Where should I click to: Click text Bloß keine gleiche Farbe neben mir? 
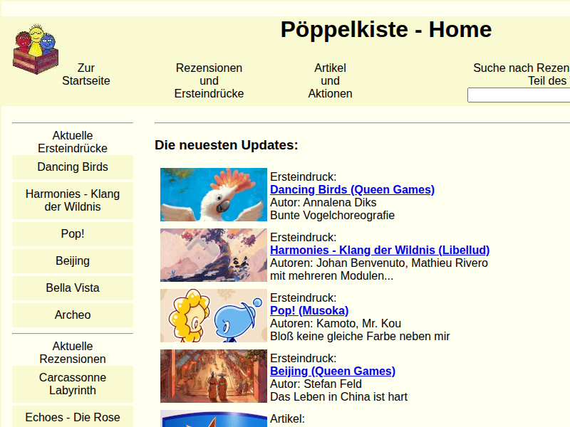coord(360,337)
